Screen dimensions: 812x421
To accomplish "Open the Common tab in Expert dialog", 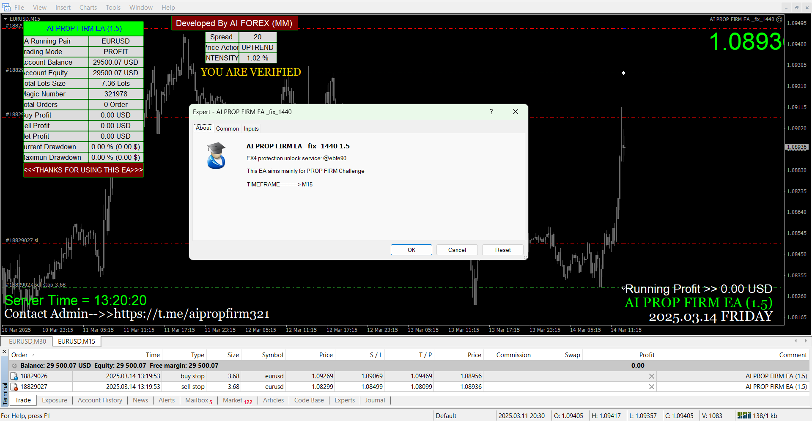I will point(227,128).
